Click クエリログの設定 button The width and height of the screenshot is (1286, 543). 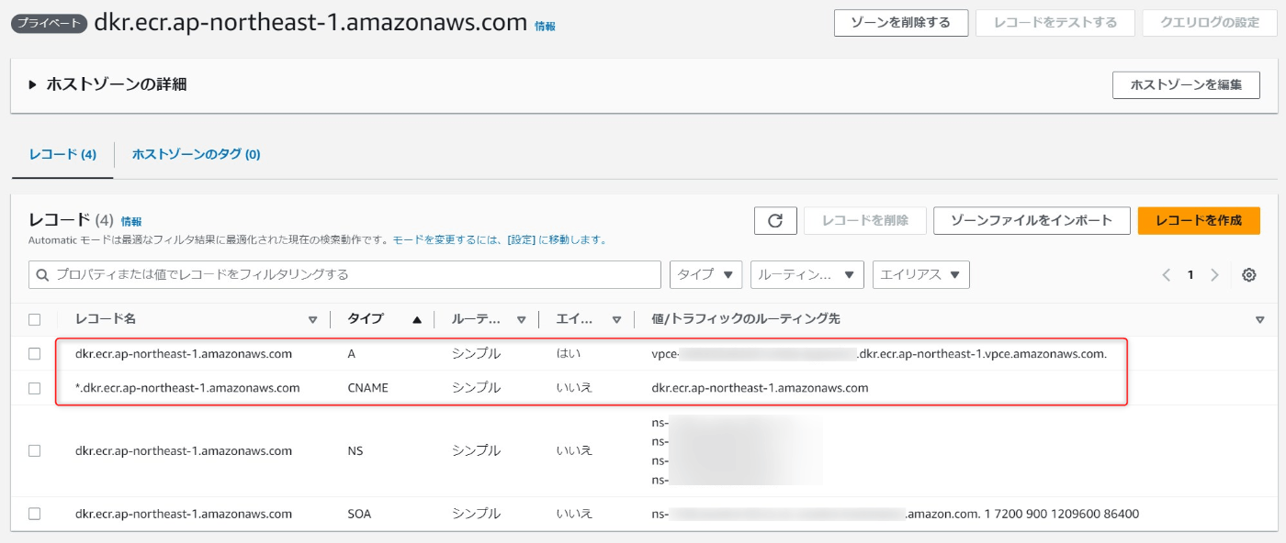[x=1210, y=23]
